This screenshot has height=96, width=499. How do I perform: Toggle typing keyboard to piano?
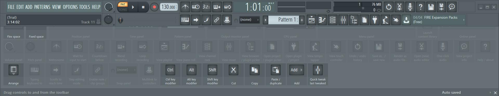coord(185,20)
